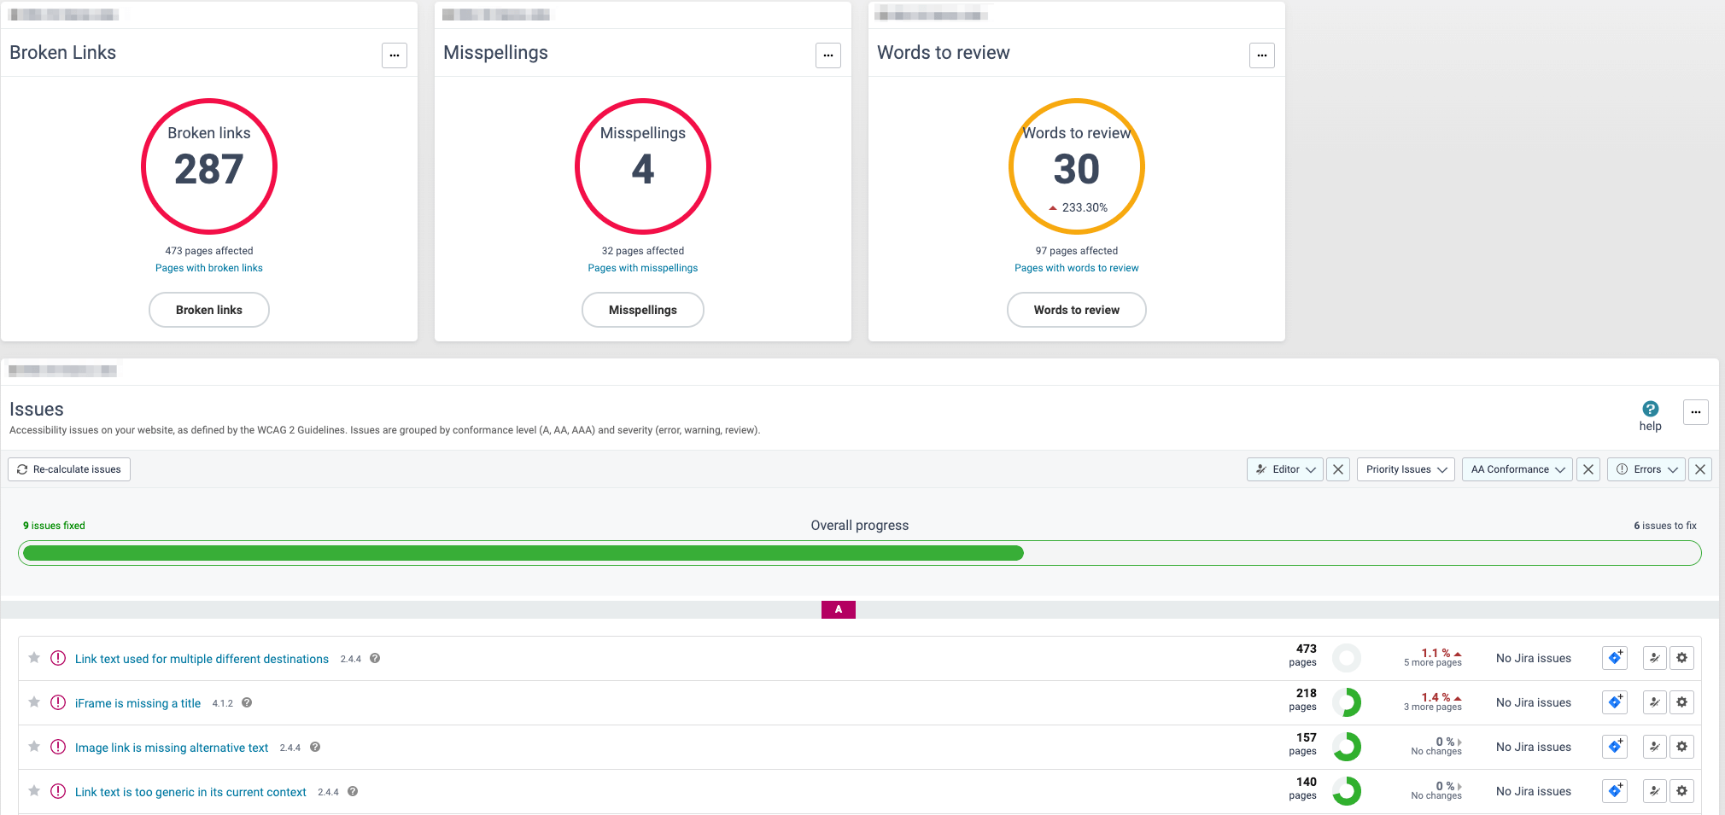This screenshot has width=1725, height=815.
Task: Expand the AA Conformance filter dropdown
Action: [1517, 469]
